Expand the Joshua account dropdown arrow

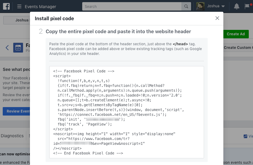pos(223,6)
